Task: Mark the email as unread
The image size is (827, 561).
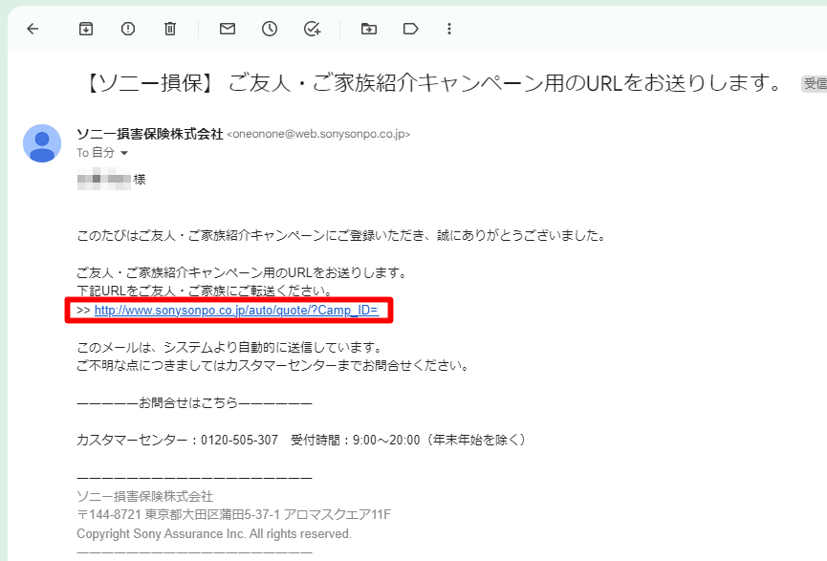Action: point(228,29)
